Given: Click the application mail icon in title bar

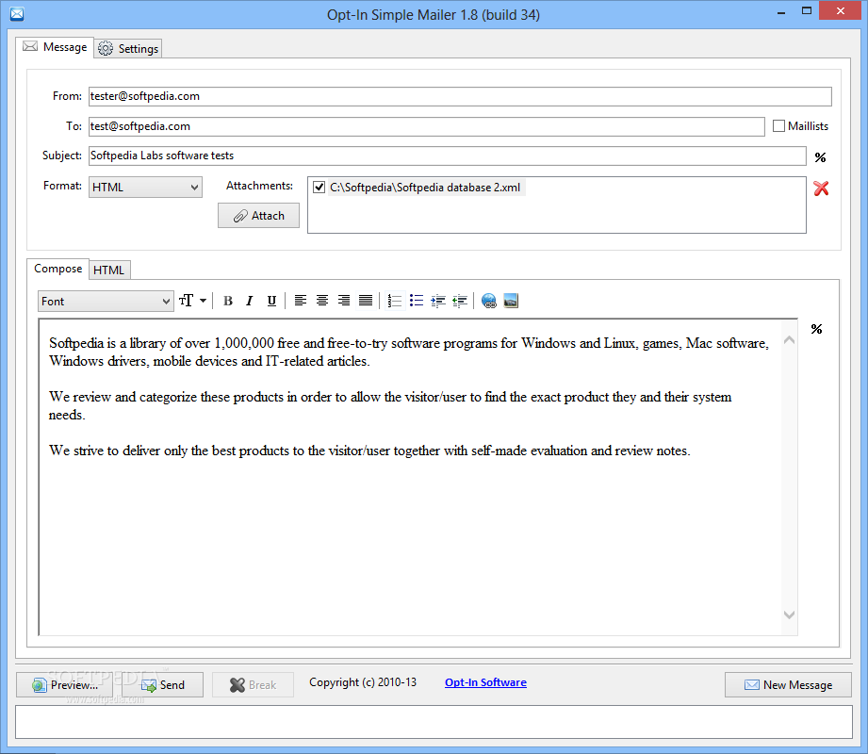Looking at the screenshot, I should 17,14.
